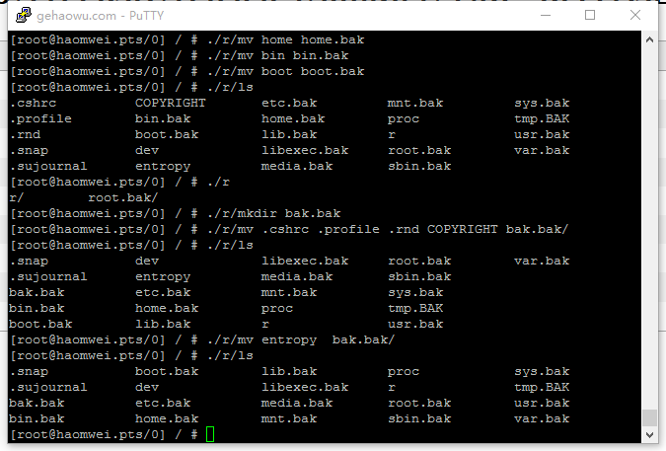Click the mkdir bak.bak command line
Screen dimensions: 666x451
(x=175, y=213)
